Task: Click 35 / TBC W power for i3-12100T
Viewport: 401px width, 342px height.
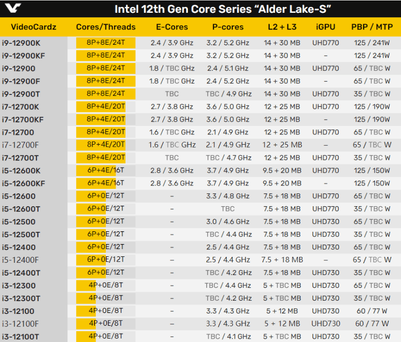Action: [x=372, y=337]
